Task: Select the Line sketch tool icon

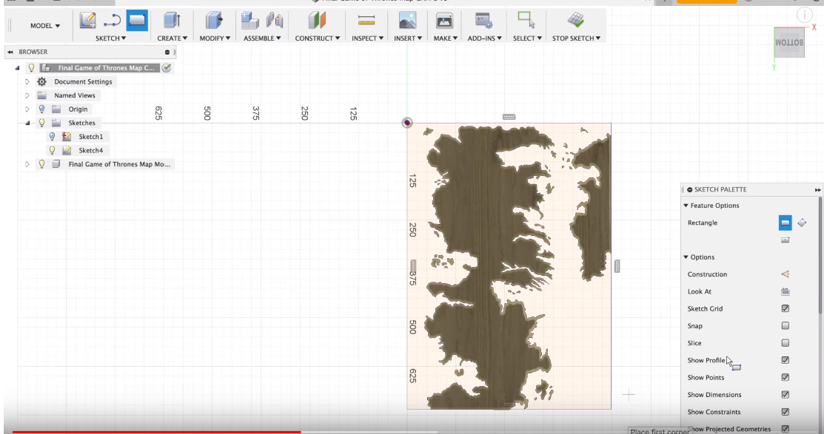Action: click(112, 21)
